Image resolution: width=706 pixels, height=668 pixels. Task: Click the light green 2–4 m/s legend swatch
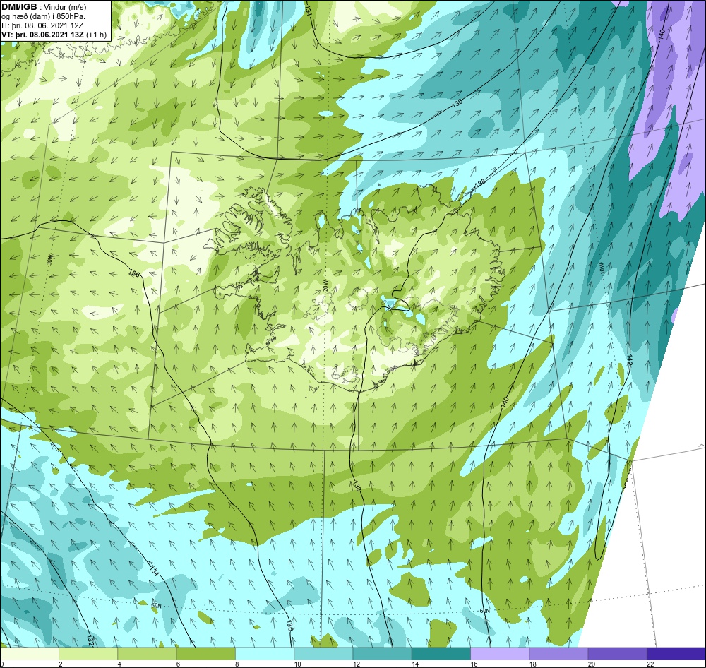coord(88,653)
